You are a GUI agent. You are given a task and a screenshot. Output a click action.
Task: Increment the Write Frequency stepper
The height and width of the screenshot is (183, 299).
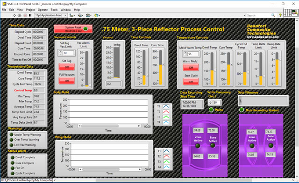pos(211,101)
